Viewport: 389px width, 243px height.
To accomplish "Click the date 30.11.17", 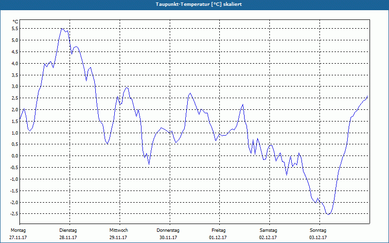I will point(168,238).
